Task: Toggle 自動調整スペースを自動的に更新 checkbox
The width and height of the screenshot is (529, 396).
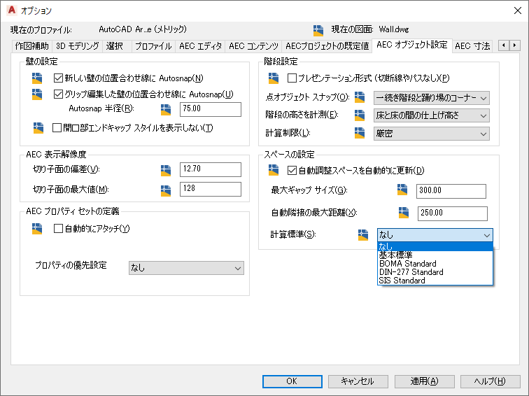Action: pos(292,170)
